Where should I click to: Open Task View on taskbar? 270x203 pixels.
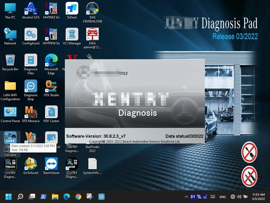tap(32, 197)
